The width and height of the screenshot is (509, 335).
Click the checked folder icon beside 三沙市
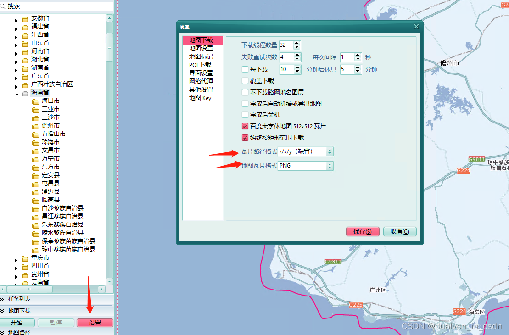36,117
